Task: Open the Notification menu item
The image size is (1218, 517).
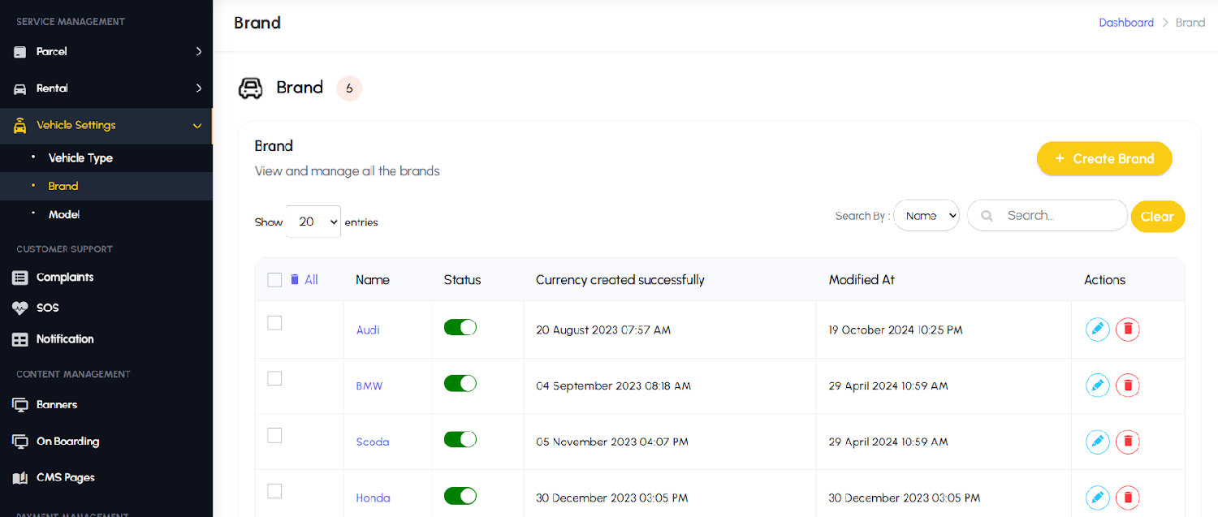Action: [65, 339]
